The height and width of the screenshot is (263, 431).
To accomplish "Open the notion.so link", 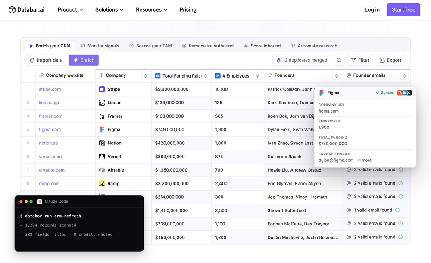I will (x=48, y=143).
